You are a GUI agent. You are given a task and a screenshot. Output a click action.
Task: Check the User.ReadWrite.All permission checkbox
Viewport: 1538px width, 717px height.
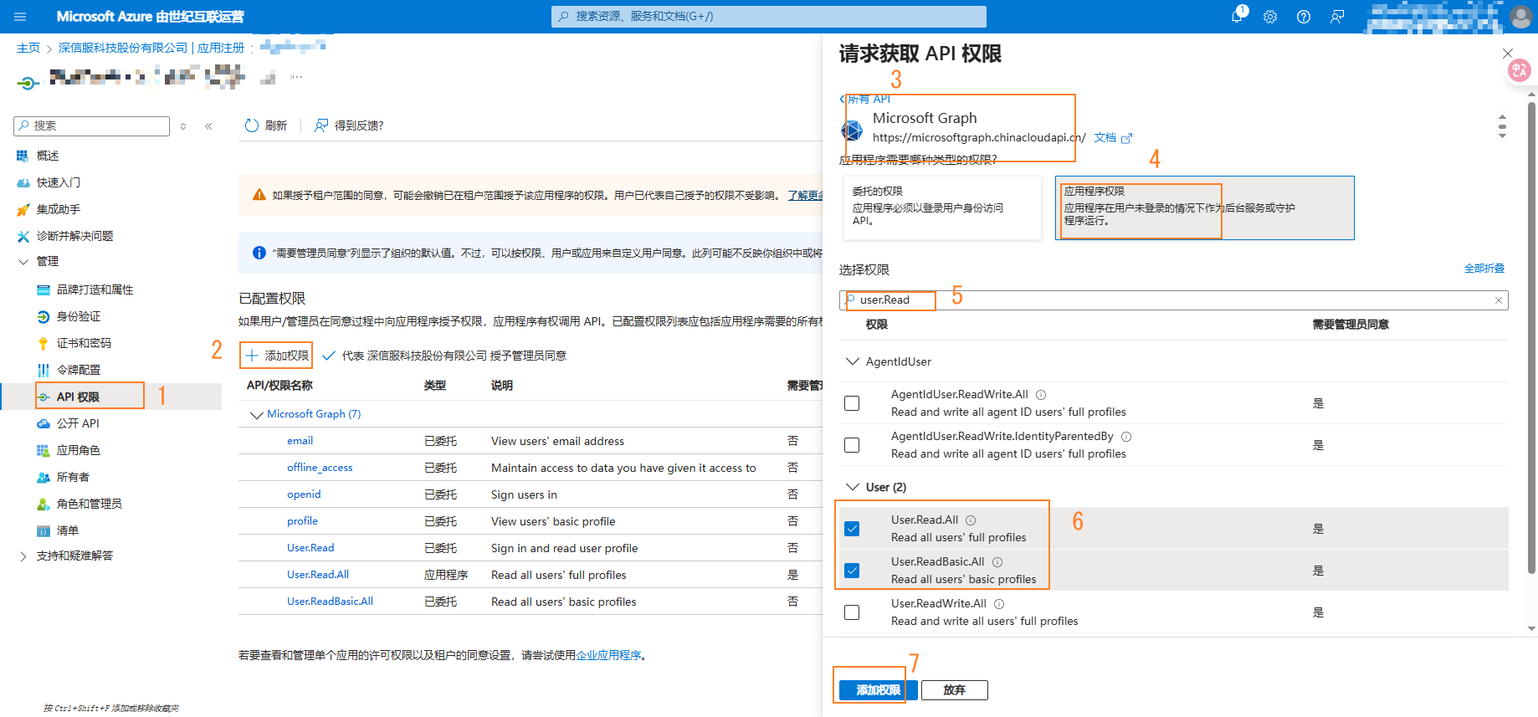pos(852,612)
